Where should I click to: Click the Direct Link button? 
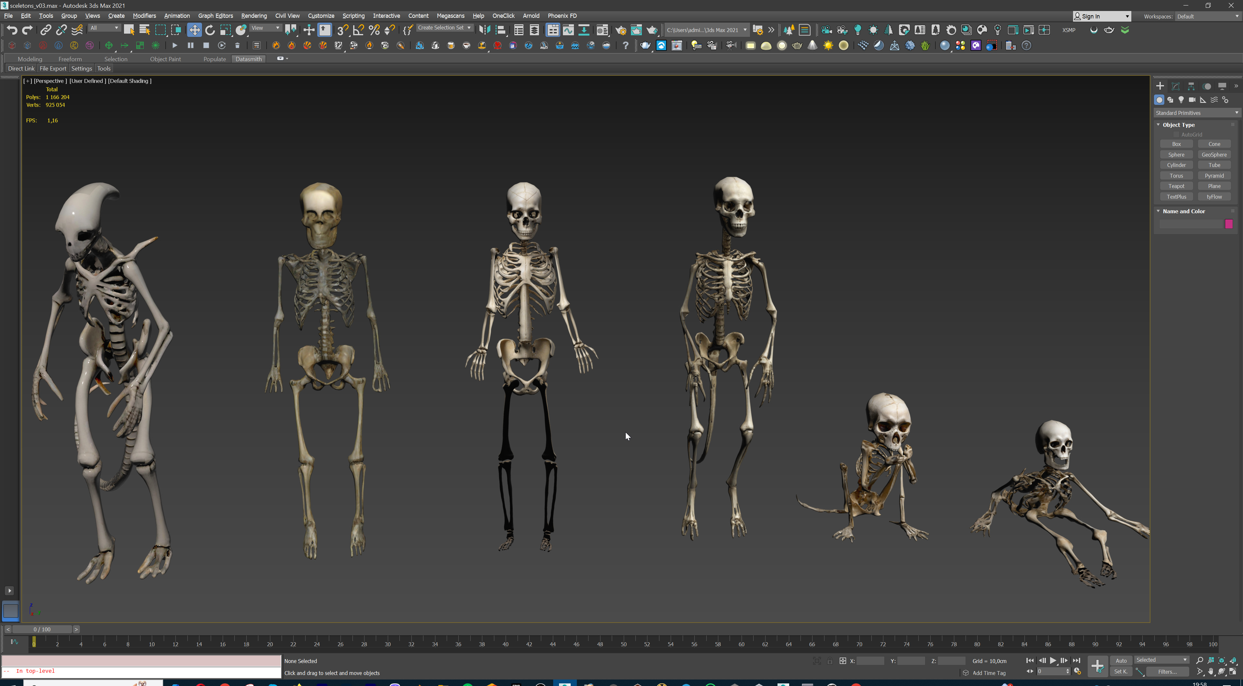tap(21, 69)
